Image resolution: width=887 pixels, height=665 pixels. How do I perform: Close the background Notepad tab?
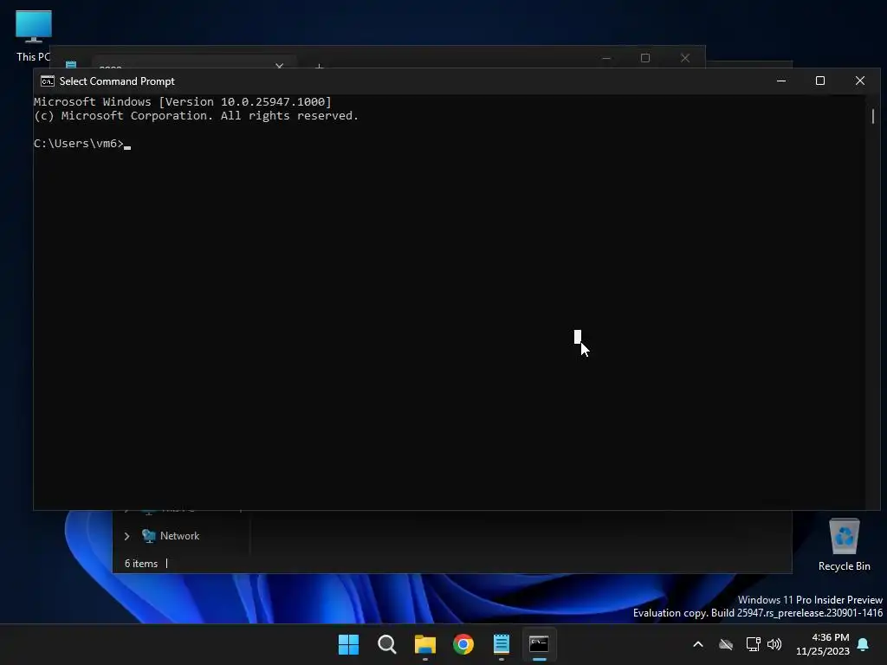(x=280, y=66)
